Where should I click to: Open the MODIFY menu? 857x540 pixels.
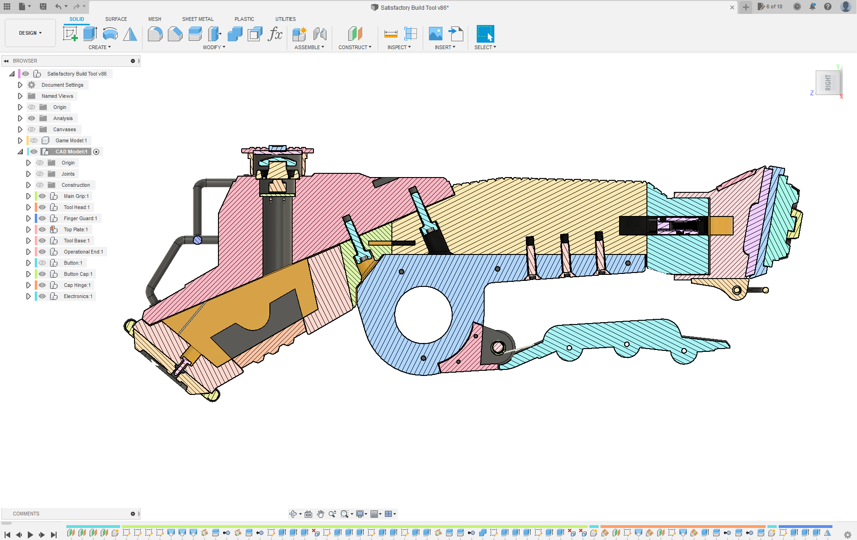(x=214, y=47)
